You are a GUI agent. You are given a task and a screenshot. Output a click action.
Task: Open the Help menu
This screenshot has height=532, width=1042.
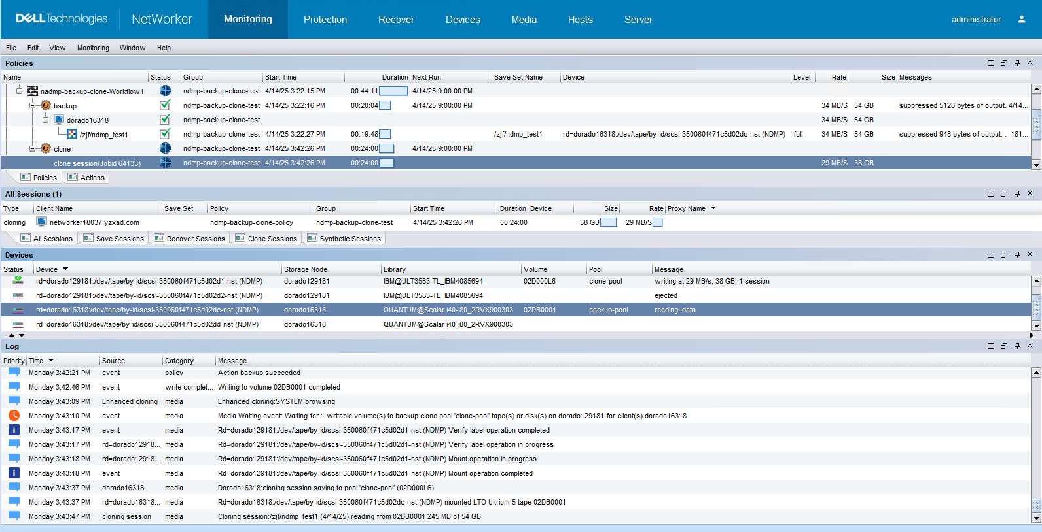click(x=164, y=48)
